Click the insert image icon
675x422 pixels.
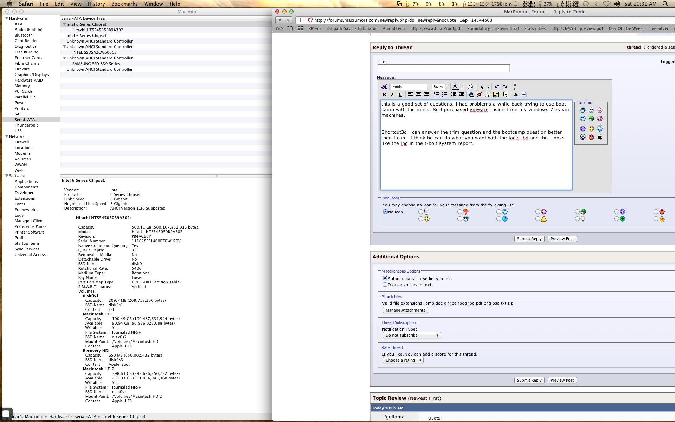tap(496, 95)
